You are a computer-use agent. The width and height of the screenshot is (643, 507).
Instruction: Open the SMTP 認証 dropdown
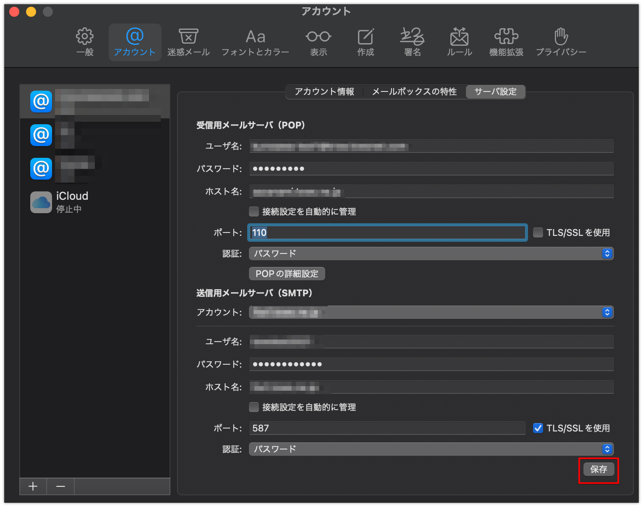[x=431, y=449]
